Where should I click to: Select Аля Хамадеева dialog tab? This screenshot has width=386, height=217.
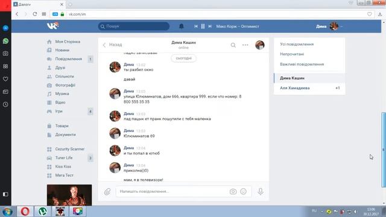click(x=309, y=88)
